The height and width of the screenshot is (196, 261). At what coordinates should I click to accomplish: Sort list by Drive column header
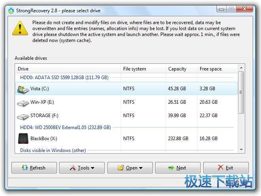68,69
